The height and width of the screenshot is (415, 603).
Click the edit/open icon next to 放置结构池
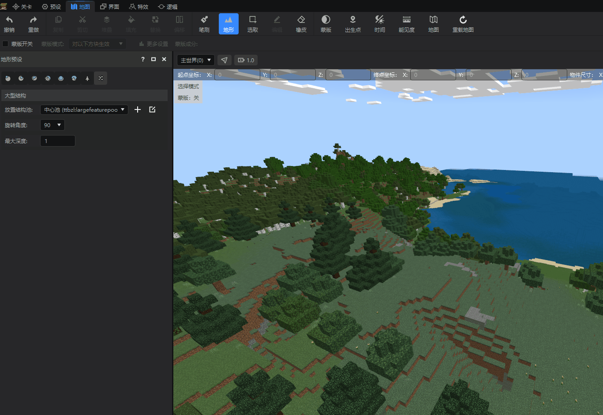click(x=152, y=109)
